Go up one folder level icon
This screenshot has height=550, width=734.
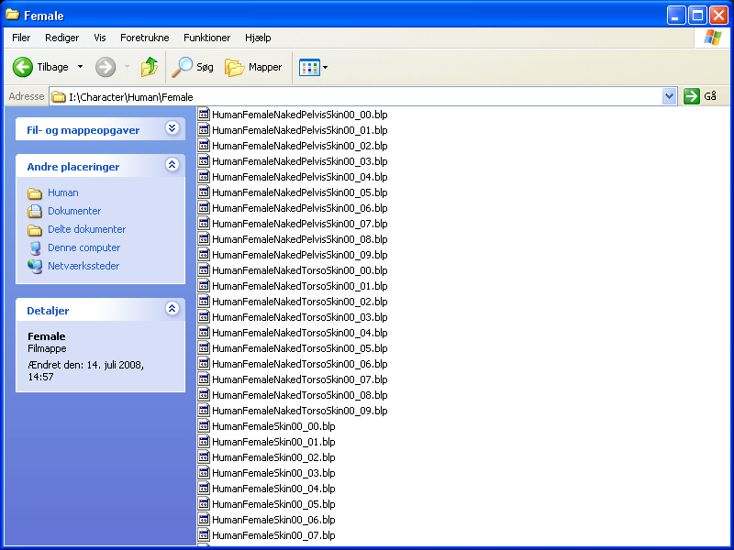click(x=150, y=67)
